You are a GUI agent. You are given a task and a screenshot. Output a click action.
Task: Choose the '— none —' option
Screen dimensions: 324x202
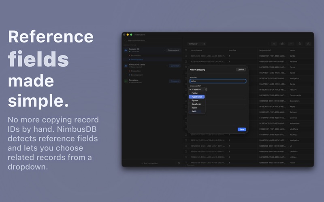click(197, 89)
